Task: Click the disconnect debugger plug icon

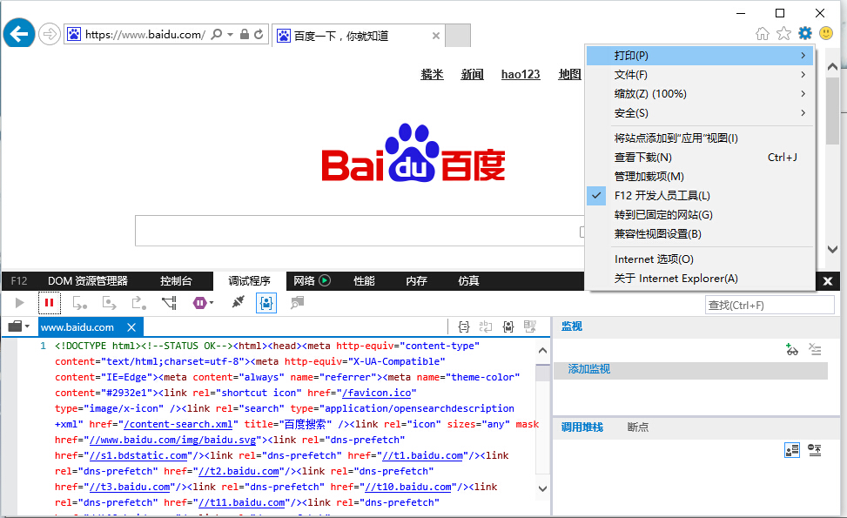Action: 238,302
